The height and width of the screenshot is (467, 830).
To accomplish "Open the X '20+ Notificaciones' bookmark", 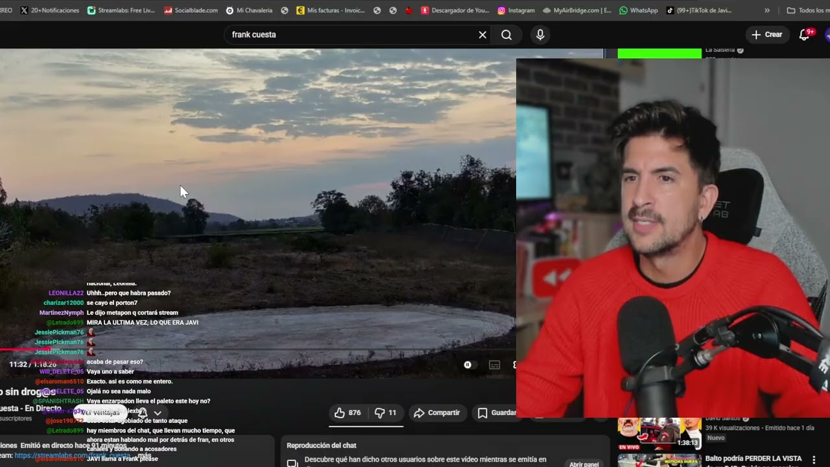I will click(x=49, y=10).
